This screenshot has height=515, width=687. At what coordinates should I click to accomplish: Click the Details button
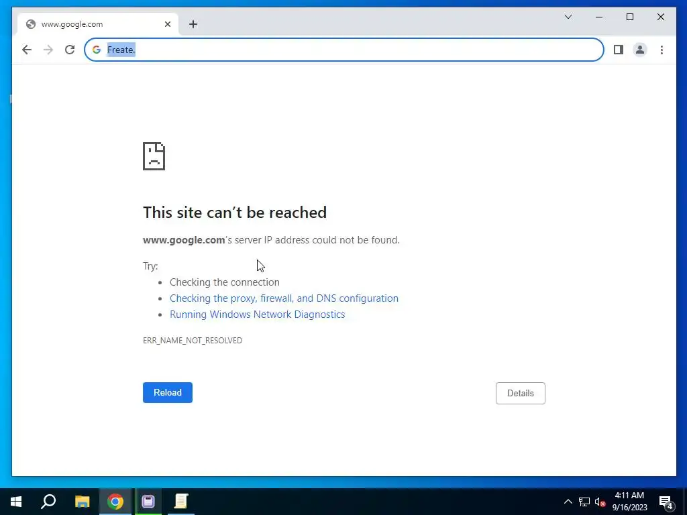[x=521, y=393]
